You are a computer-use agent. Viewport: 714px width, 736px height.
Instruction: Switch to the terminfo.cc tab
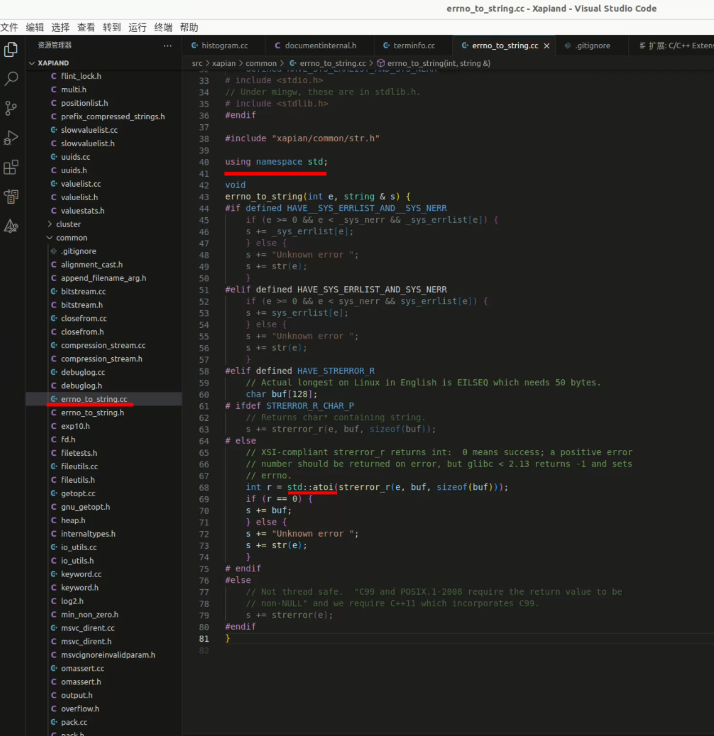coord(414,46)
